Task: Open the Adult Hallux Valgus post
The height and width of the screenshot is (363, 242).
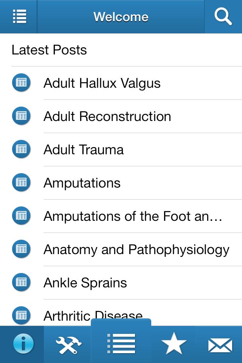Action: [102, 83]
